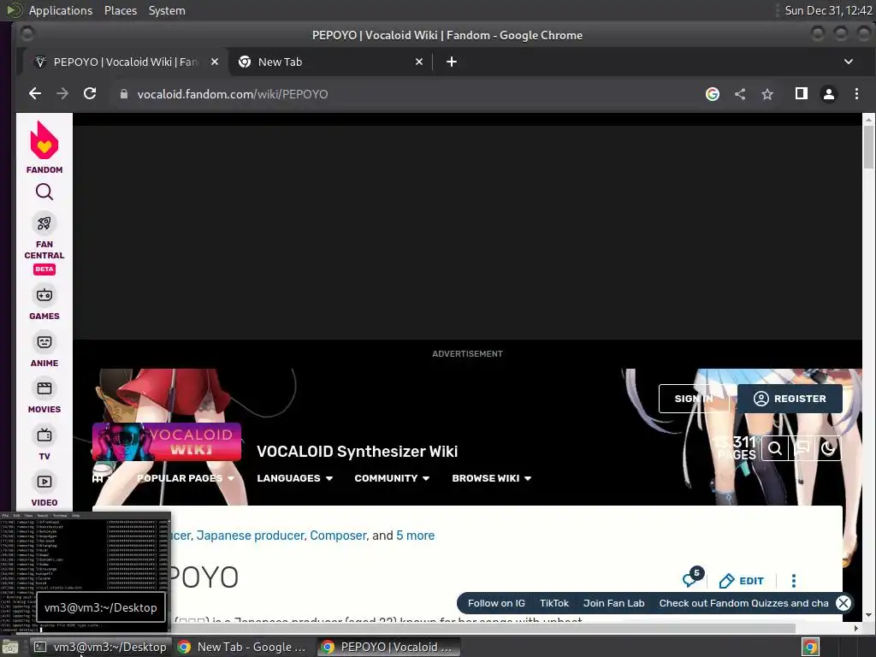Edit the PEPOYO article
Image resolution: width=876 pixels, height=657 pixels.
tap(741, 581)
